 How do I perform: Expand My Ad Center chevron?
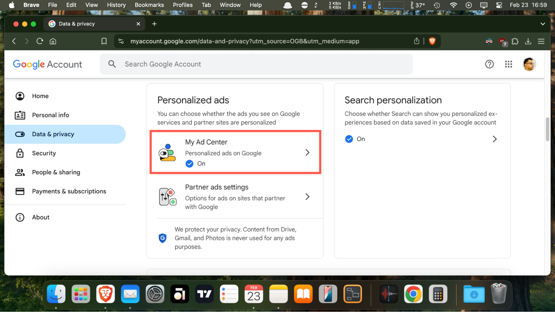pyautogui.click(x=307, y=153)
